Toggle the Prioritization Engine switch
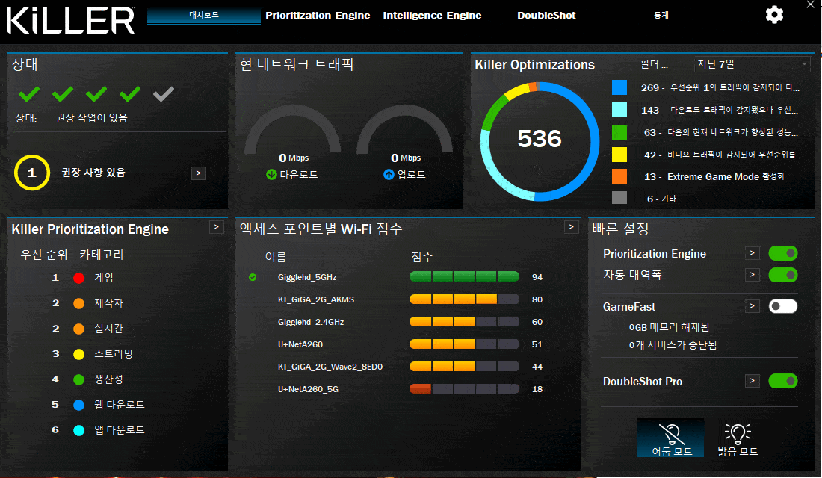822x478 pixels. click(782, 254)
